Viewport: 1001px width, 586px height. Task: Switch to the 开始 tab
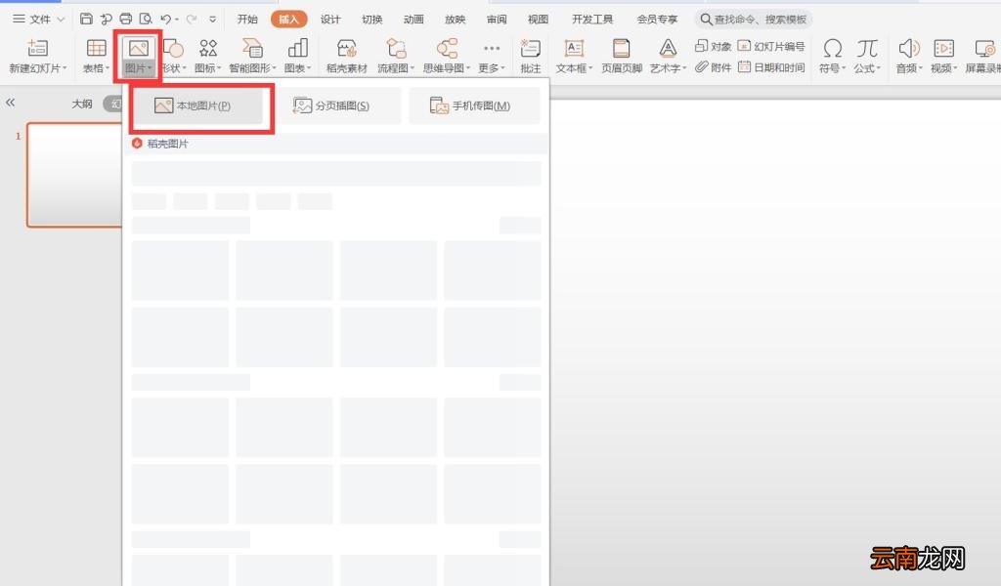pyautogui.click(x=247, y=20)
